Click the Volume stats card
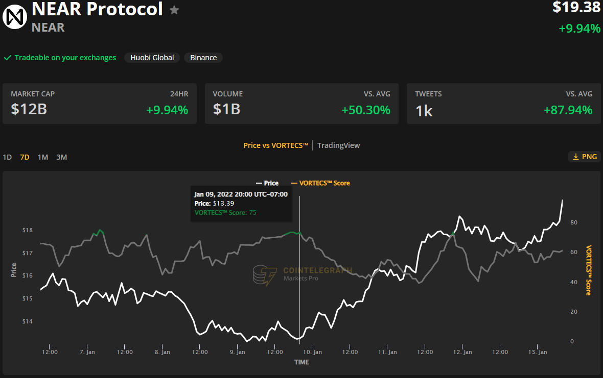The width and height of the screenshot is (603, 378). point(301,104)
